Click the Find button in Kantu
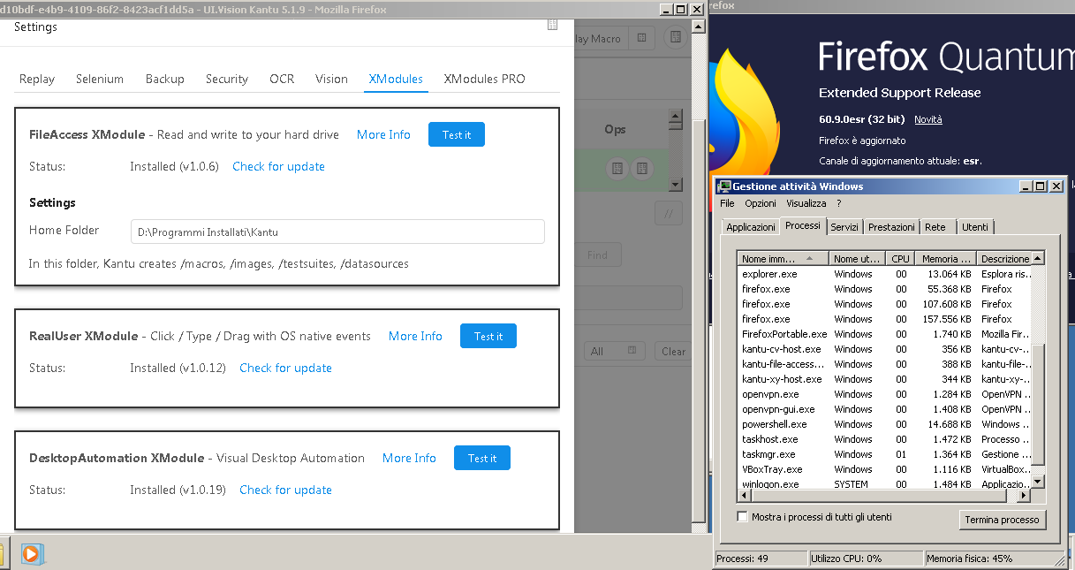 click(x=598, y=255)
